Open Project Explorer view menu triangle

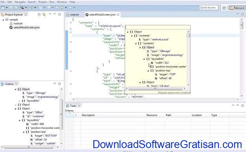pos(50,14)
